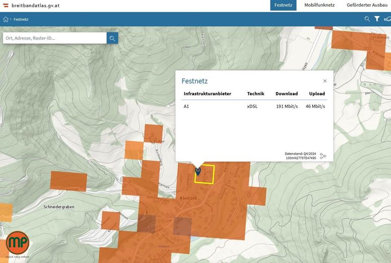Click the round MP logo badge
The image size is (391, 263).
18,245
